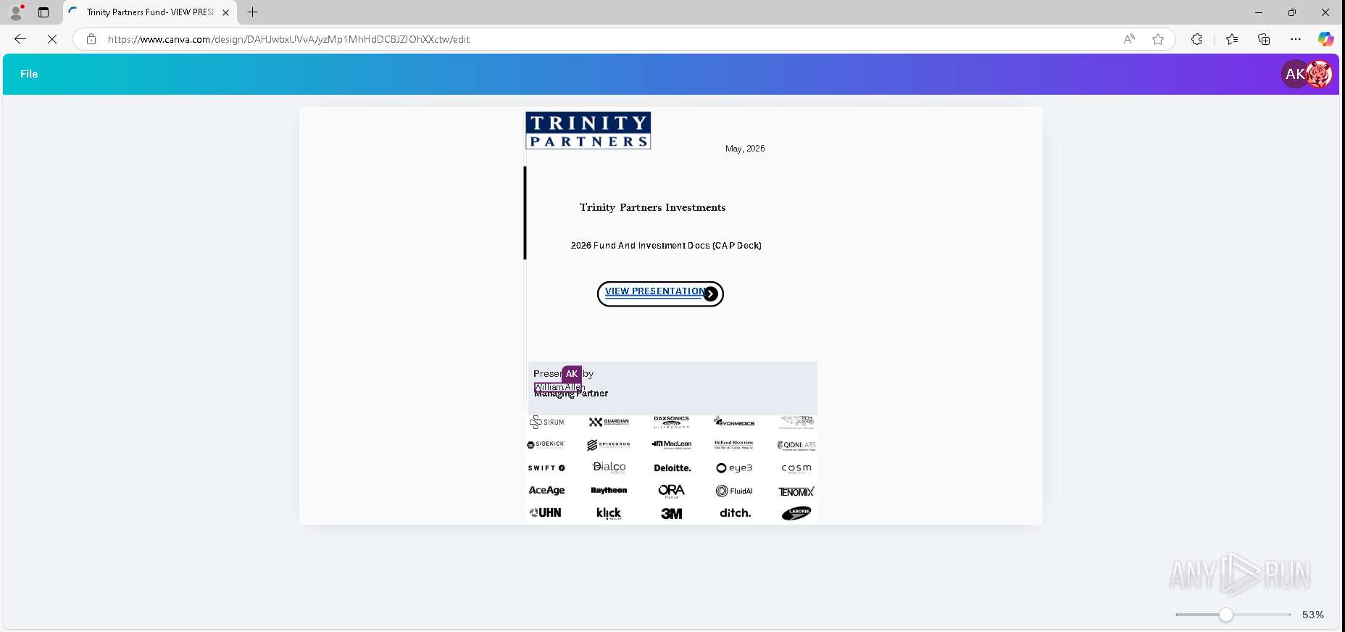Click the VIEW PRESENTATION link
The height and width of the screenshot is (632, 1345).
coord(654,291)
